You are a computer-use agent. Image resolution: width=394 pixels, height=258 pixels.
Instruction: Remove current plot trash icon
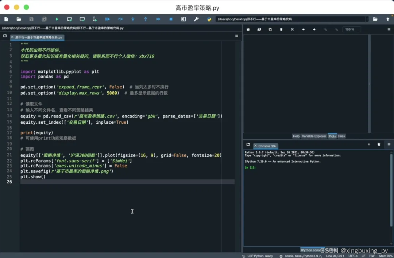pos(281,29)
